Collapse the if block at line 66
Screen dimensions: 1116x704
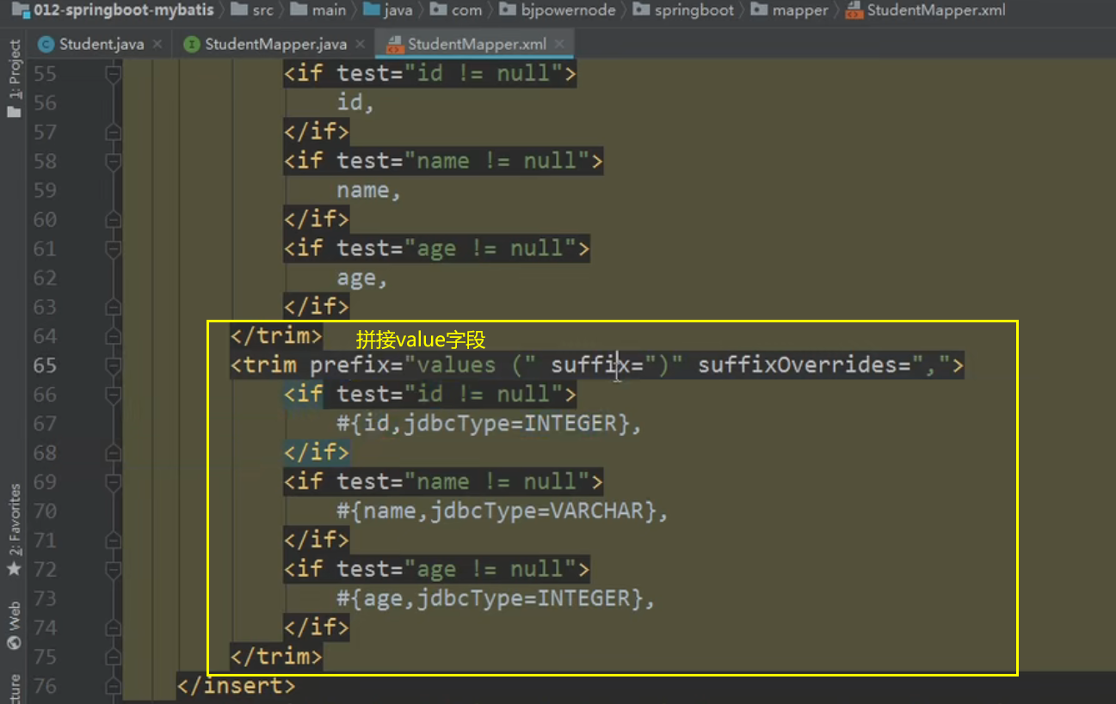113,395
